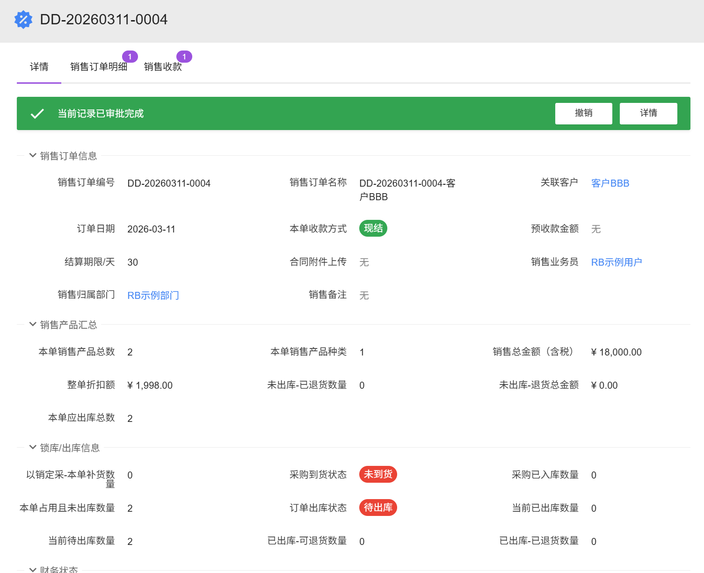704x573 pixels.
Task: Click the blue percent badge order icon
Action: coord(23,20)
